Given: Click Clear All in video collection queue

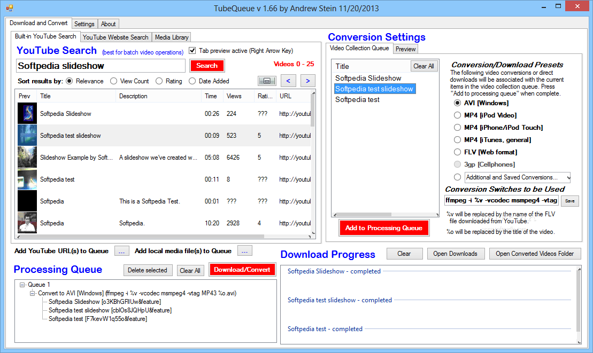Looking at the screenshot, I should coord(423,66).
